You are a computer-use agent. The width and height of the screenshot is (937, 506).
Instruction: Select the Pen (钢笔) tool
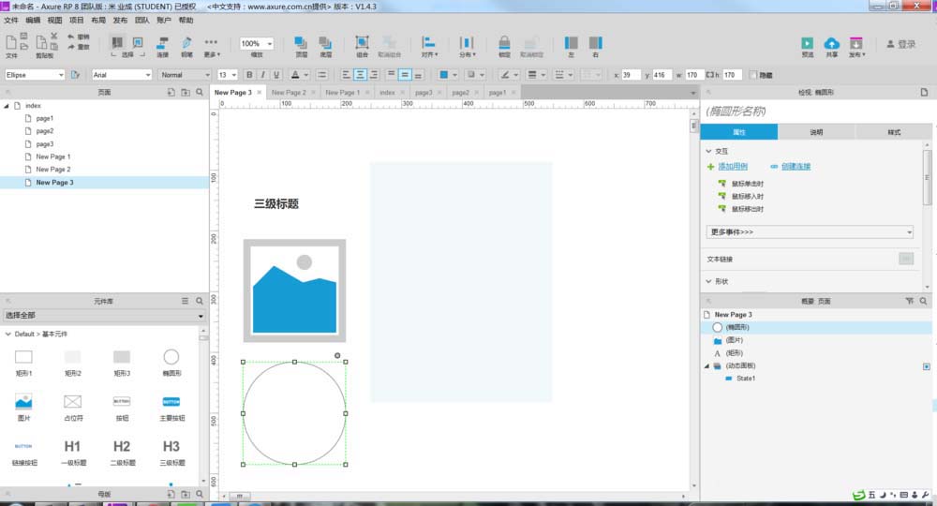(x=186, y=44)
